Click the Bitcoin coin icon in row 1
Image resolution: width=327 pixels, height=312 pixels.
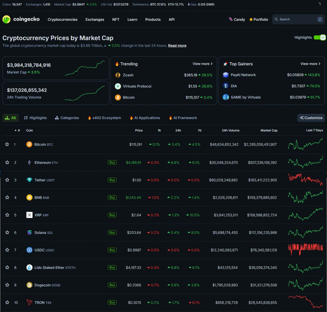point(29,144)
